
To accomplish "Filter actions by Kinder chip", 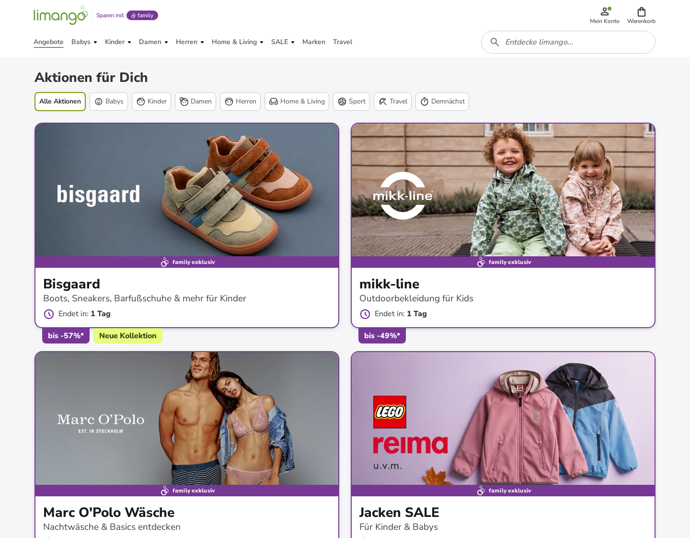I will coord(151,102).
